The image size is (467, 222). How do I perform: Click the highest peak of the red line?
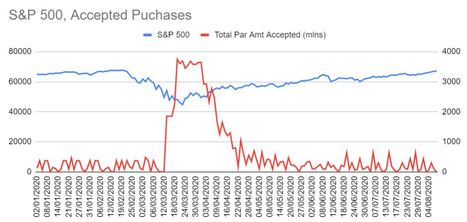[x=177, y=58]
